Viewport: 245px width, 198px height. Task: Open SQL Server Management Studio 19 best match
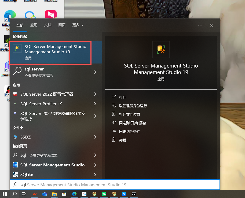pyautogui.click(x=56, y=52)
